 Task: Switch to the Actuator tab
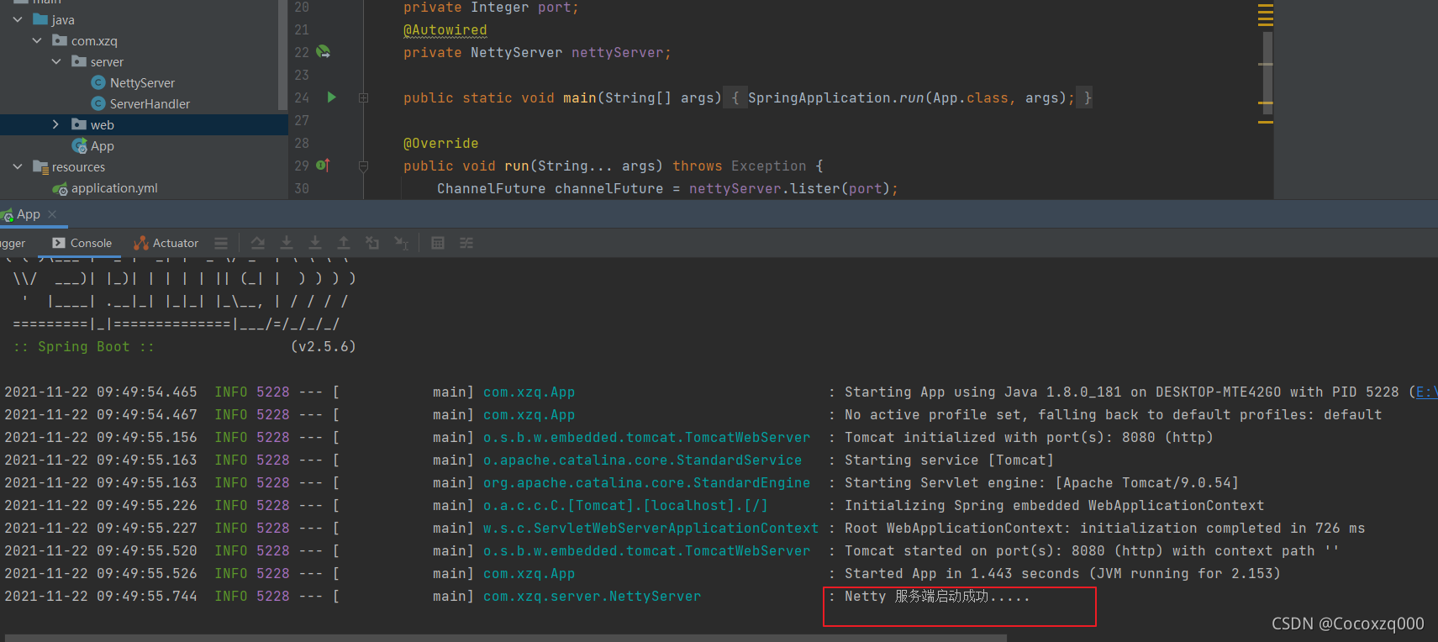point(166,243)
